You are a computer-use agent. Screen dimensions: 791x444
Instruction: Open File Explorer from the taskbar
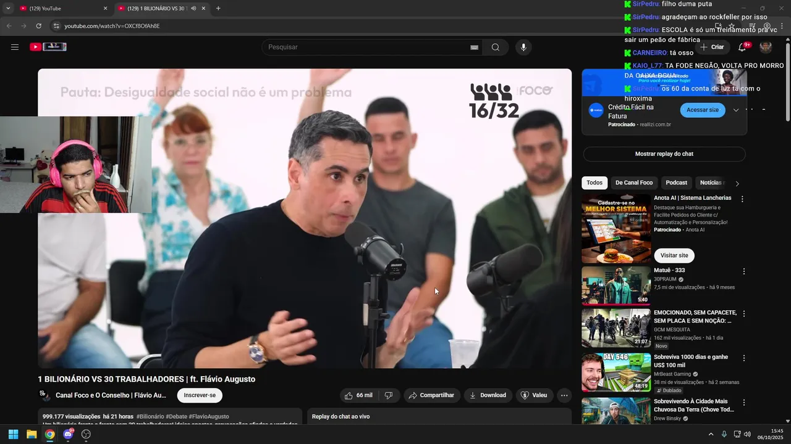(x=32, y=434)
